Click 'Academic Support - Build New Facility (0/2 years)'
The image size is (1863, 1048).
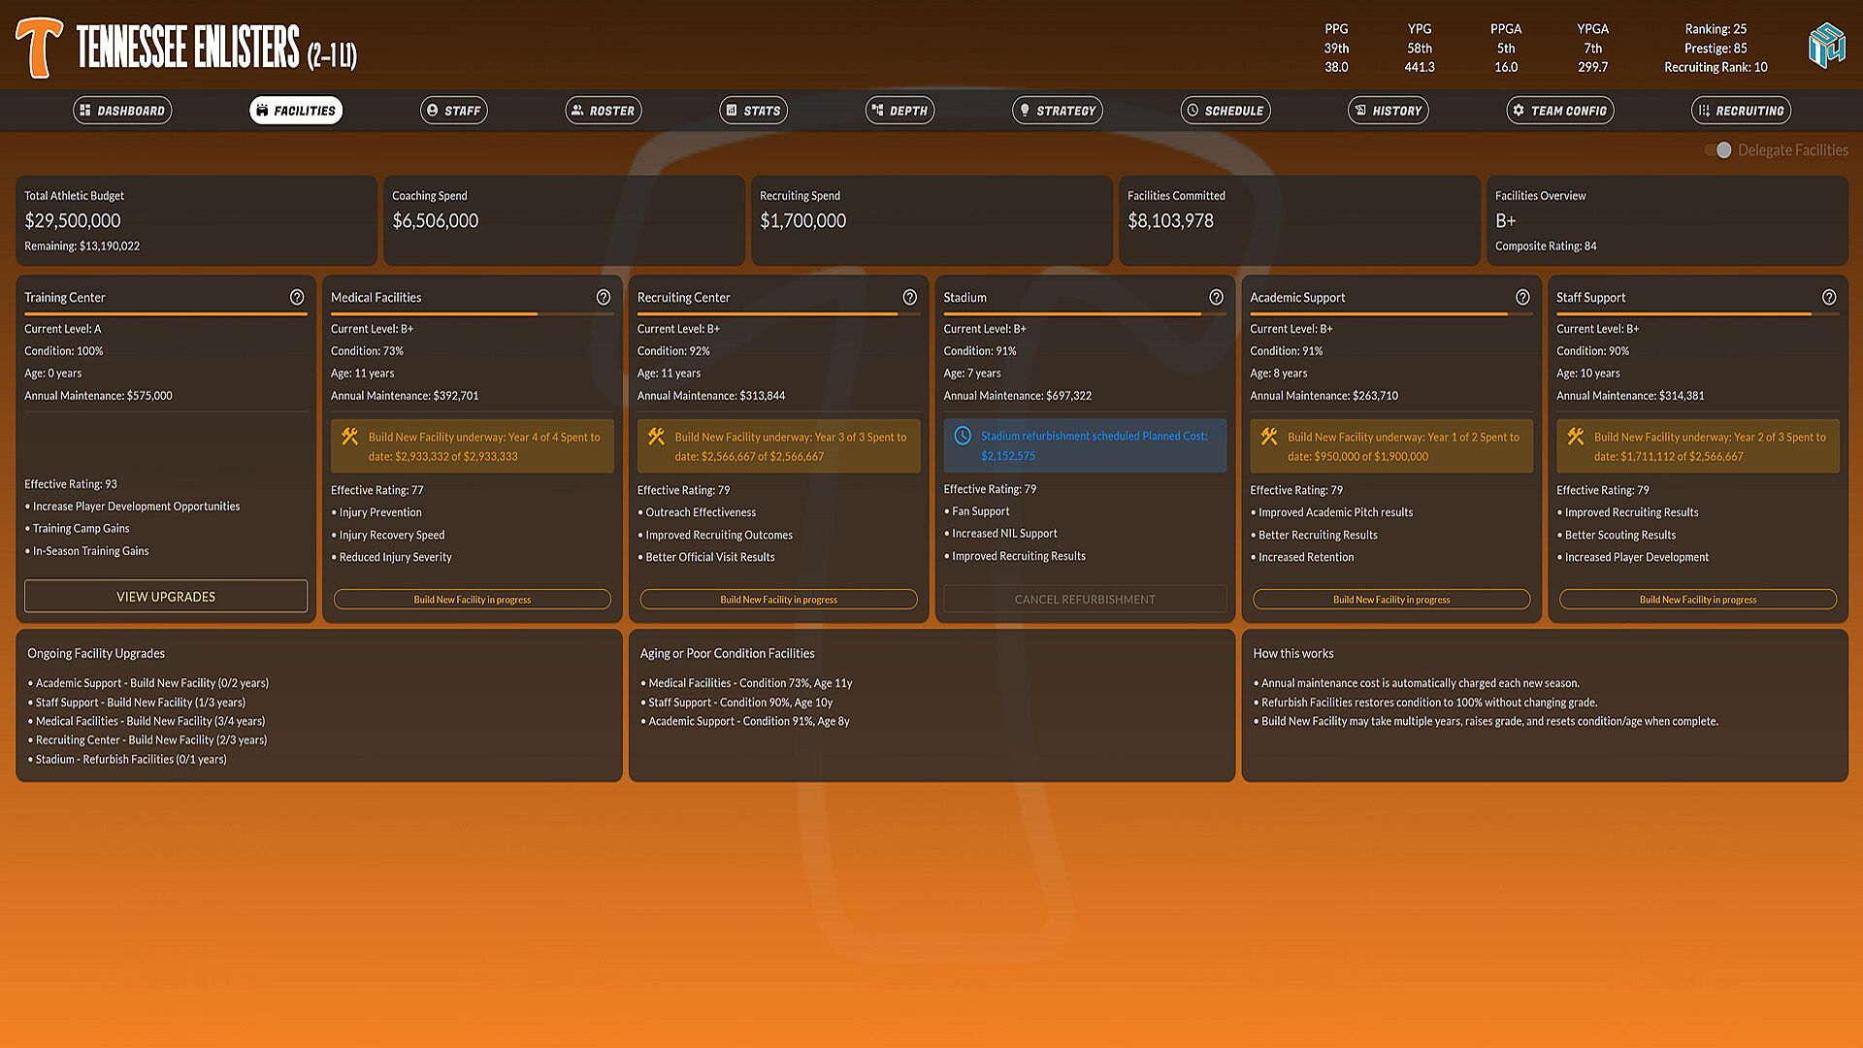pyautogui.click(x=152, y=683)
